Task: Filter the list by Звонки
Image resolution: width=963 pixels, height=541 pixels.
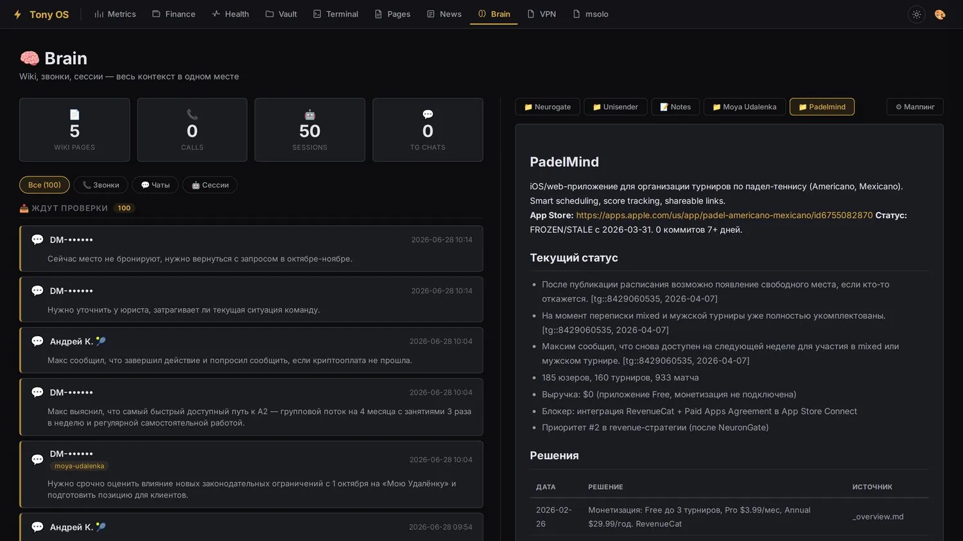Action: click(101, 185)
